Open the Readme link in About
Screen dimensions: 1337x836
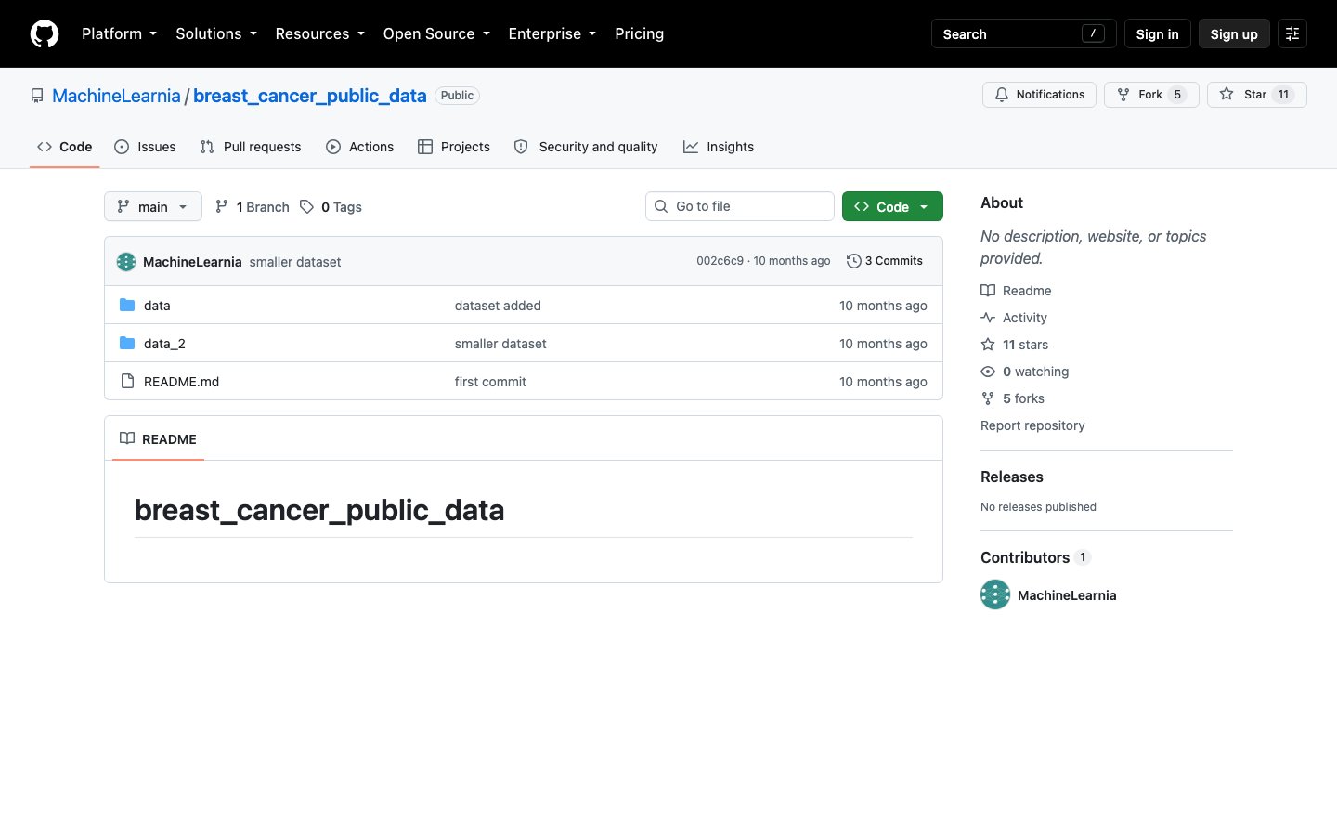(x=1016, y=291)
